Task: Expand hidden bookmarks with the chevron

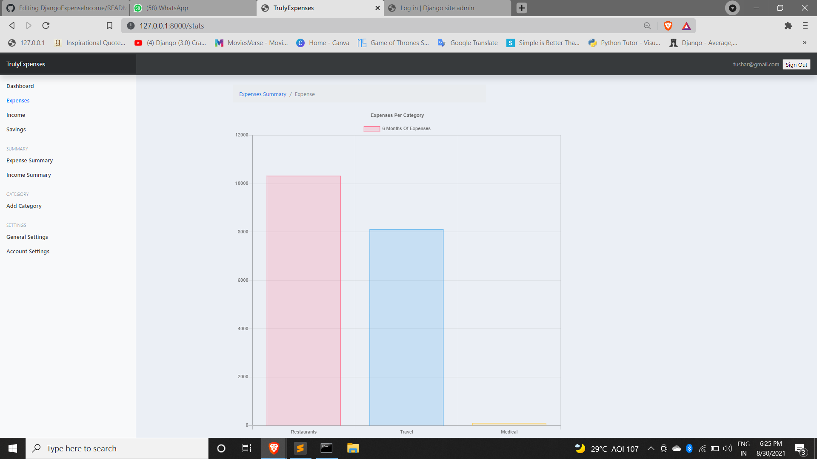Action: 804,42
